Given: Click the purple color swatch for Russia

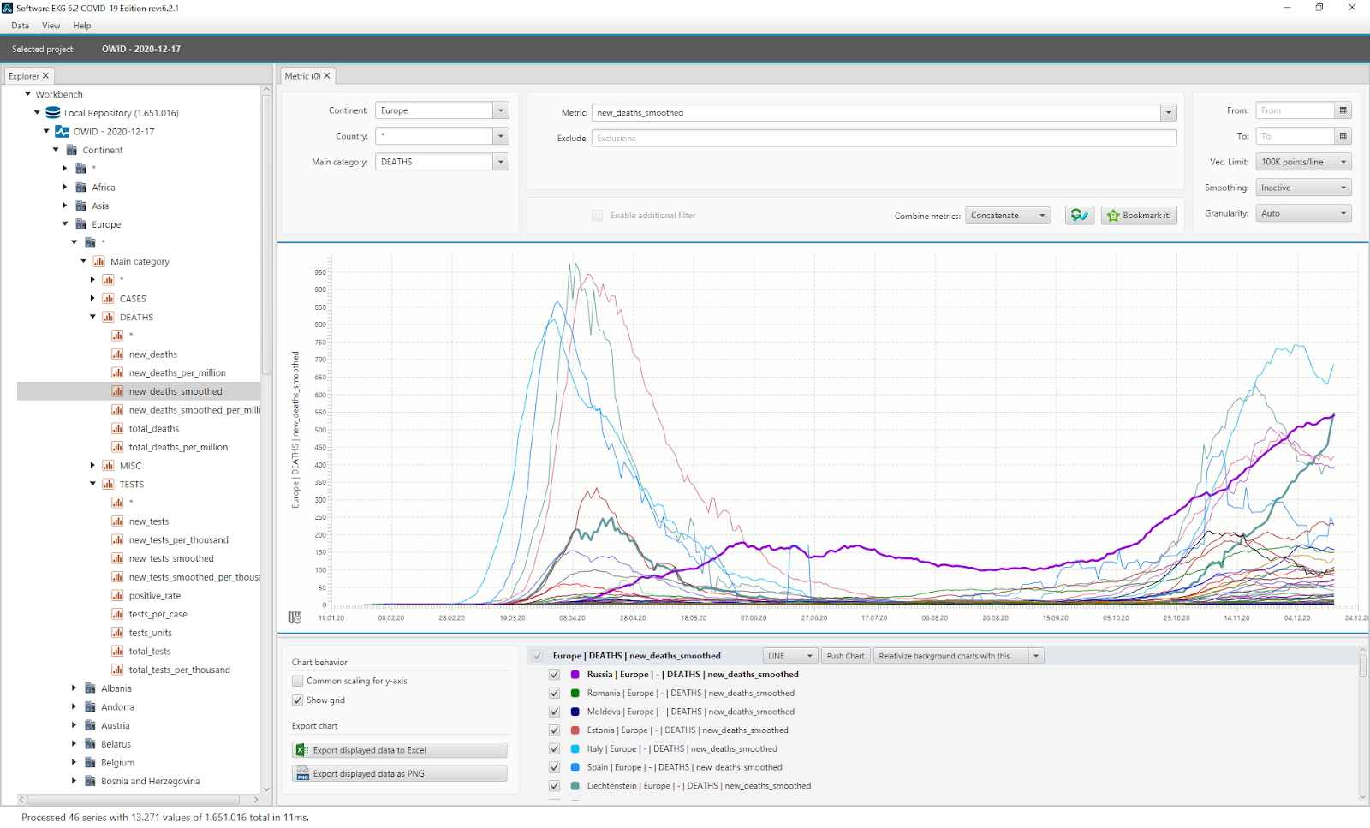Looking at the screenshot, I should 575,675.
